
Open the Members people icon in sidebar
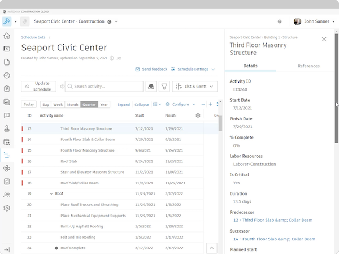click(x=7, y=195)
